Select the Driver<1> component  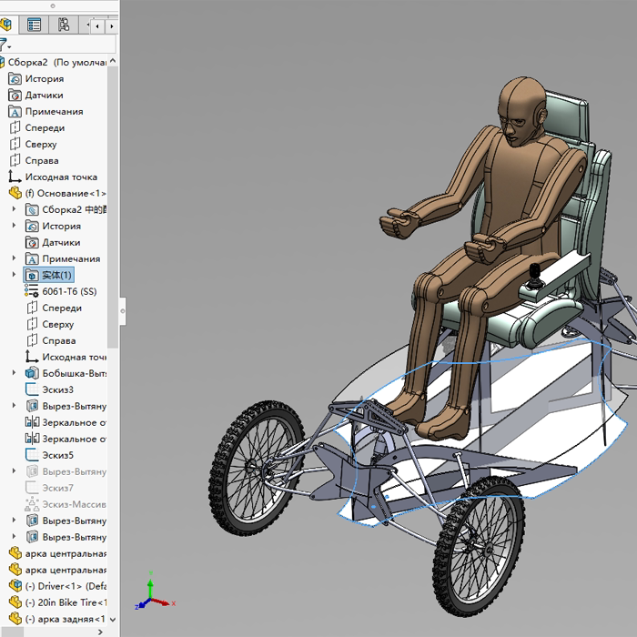point(64,586)
